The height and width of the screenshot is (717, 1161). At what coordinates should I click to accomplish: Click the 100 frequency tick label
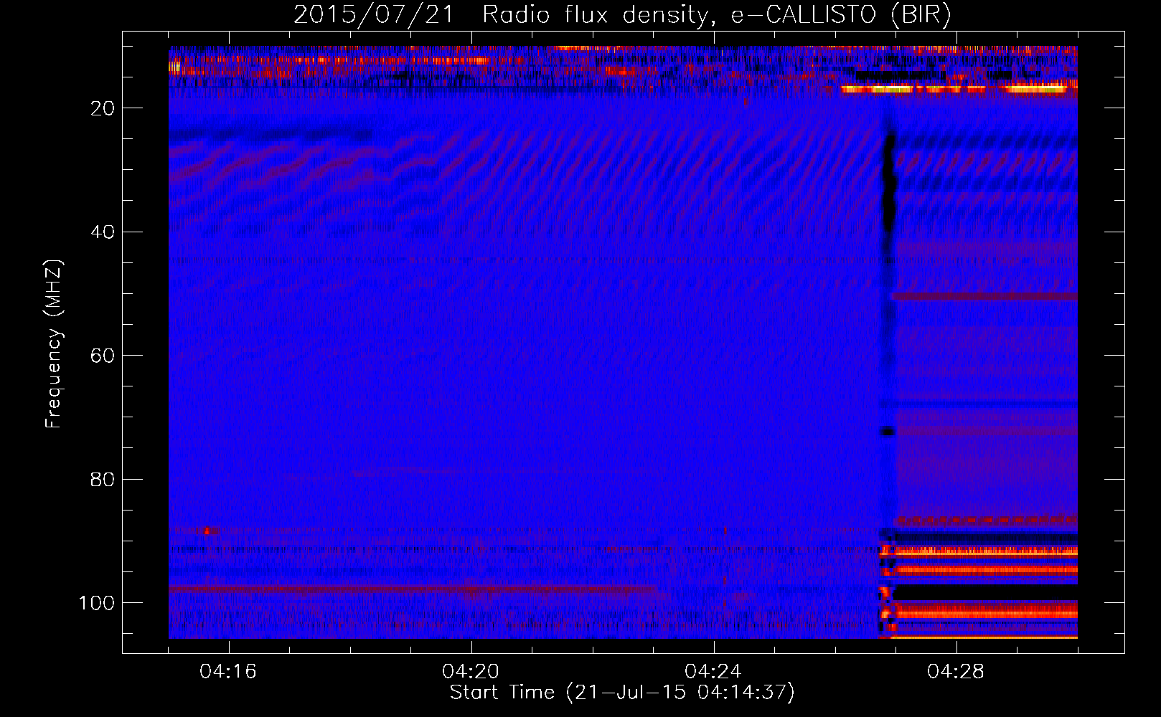pyautogui.click(x=98, y=603)
